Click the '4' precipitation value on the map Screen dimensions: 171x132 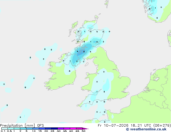77,51
